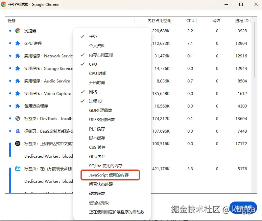Sort by the 进程 ID column header
262x221 pixels.
(236, 20)
